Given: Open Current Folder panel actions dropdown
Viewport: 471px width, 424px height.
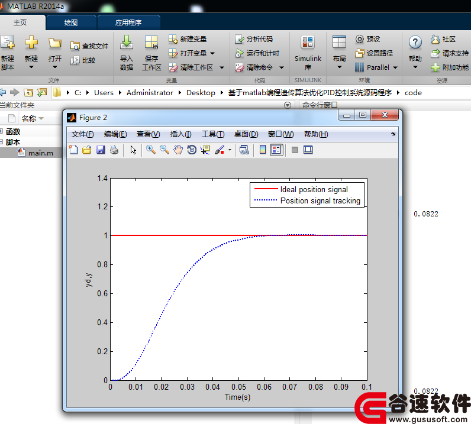Looking at the screenshot, I should [x=288, y=105].
